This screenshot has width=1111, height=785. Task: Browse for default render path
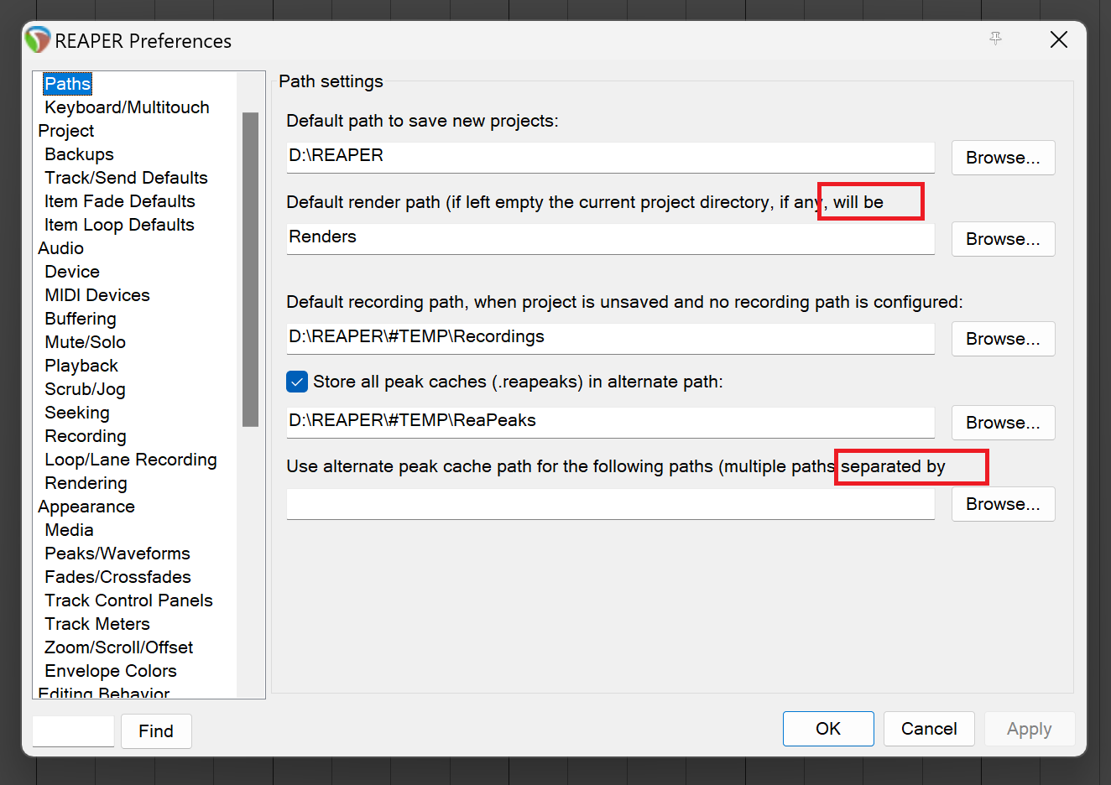point(1003,239)
